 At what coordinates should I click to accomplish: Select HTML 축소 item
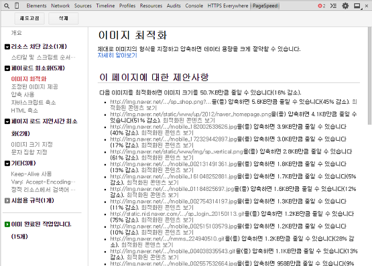24,111
